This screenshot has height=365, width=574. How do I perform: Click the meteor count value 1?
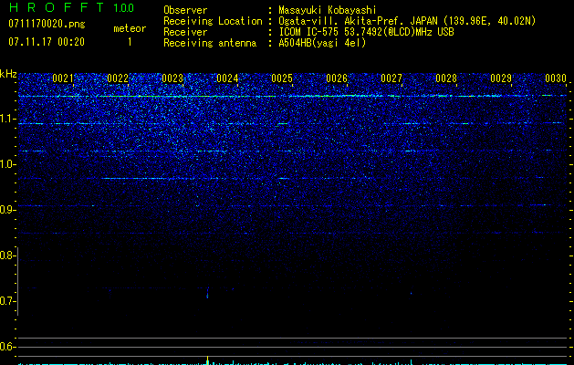[x=130, y=42]
